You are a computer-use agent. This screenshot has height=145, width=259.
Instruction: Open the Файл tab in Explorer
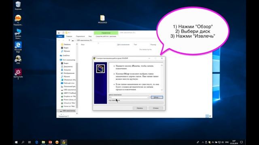point(60,36)
